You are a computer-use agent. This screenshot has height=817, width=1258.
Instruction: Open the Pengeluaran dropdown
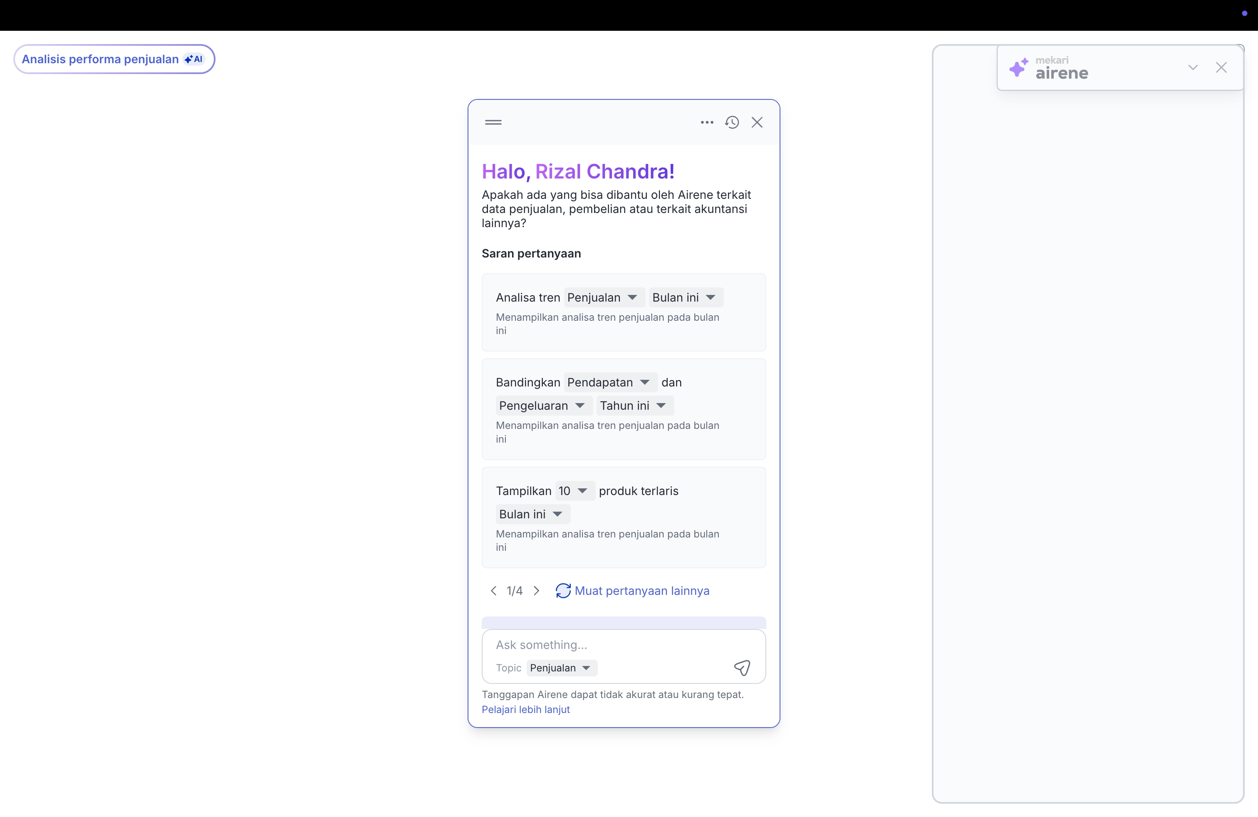(x=544, y=405)
